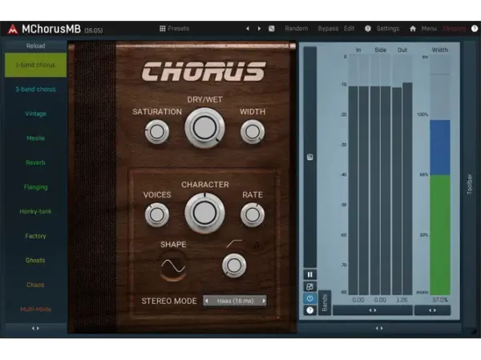Click the small popup icon on meter strip
Image resolution: width=481 pixels, height=360 pixels.
[x=309, y=158]
